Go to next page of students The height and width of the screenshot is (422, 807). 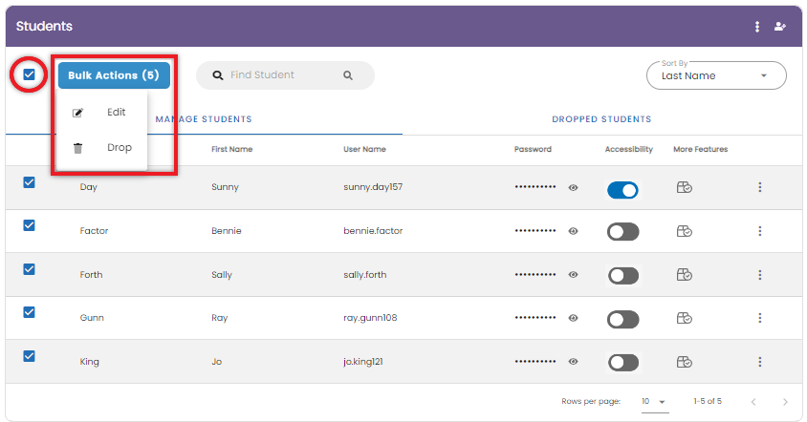(x=785, y=402)
